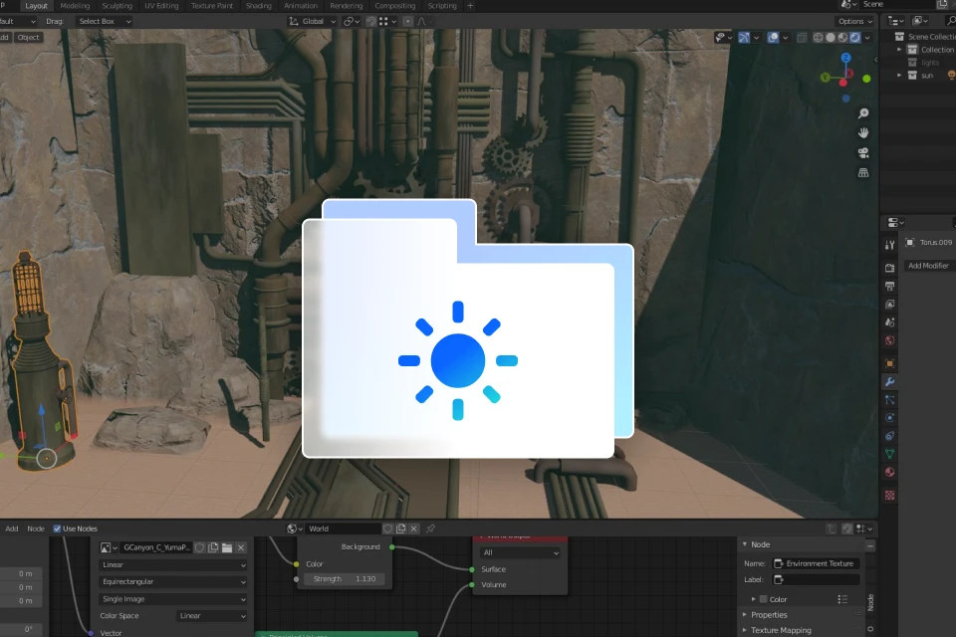Open the Equirectangular projection dropdown
This screenshot has height=637, width=956.
coord(173,581)
